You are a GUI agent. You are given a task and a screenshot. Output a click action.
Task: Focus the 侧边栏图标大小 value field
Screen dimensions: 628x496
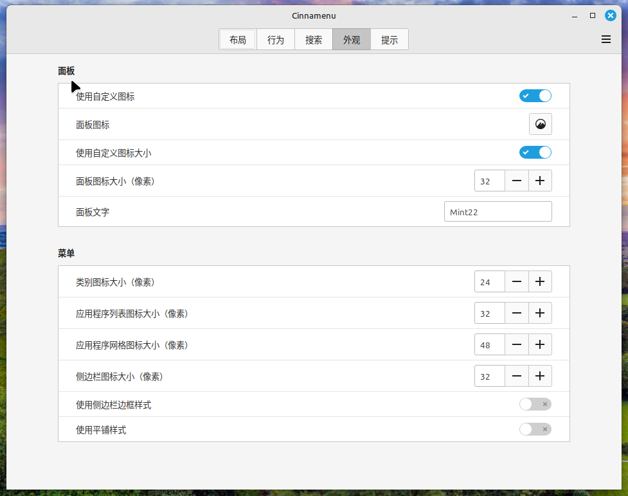490,376
